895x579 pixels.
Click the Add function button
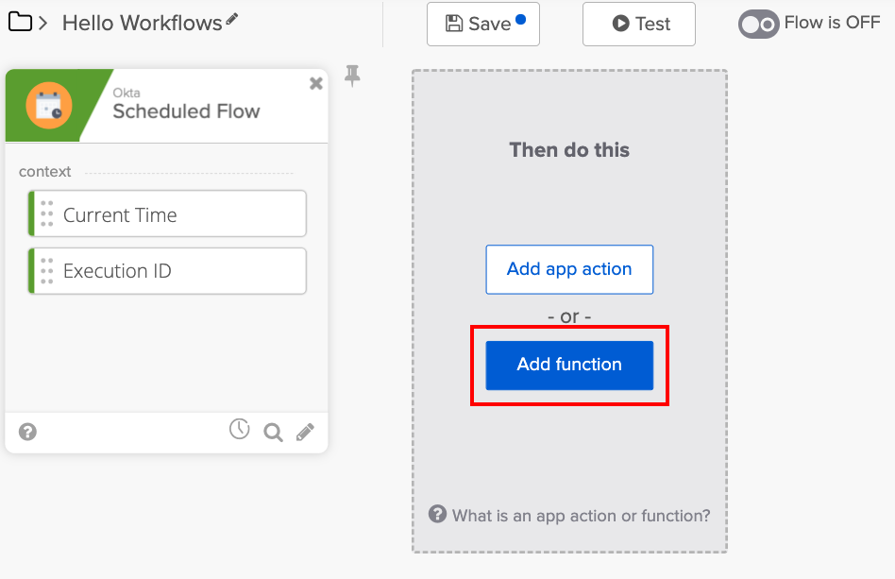569,365
